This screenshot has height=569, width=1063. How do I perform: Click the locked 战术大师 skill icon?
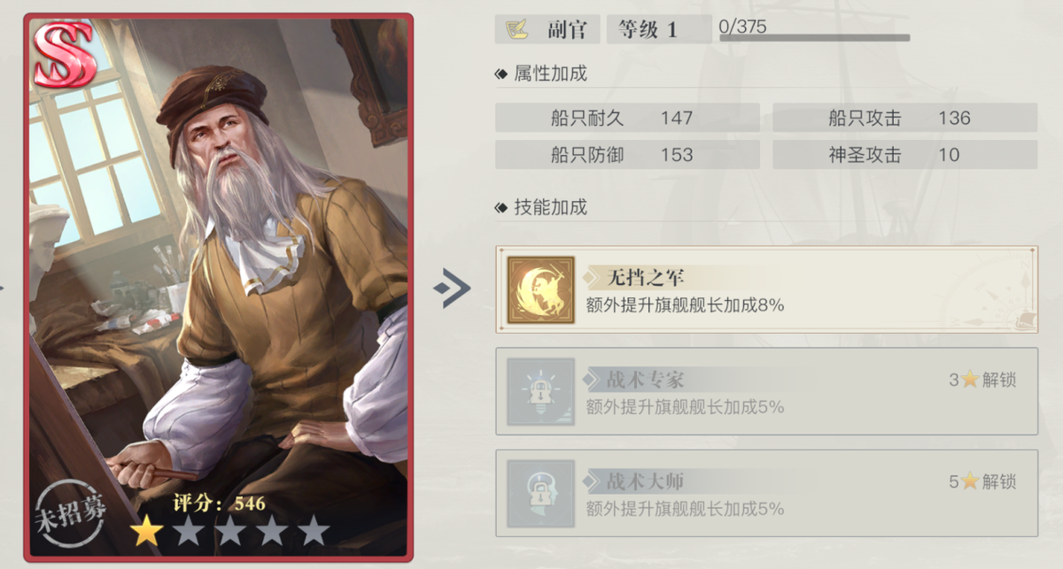(x=540, y=494)
